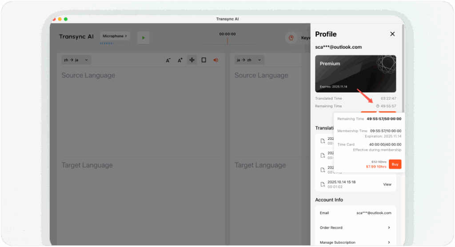Click file icon of 2025.10.14 15:18 record

[x=323, y=184]
